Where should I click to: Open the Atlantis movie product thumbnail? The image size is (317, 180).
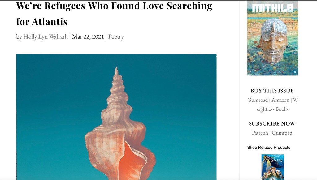[273, 167]
